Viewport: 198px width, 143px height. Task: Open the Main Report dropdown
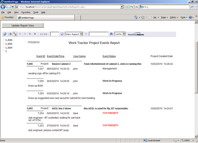(74, 34)
